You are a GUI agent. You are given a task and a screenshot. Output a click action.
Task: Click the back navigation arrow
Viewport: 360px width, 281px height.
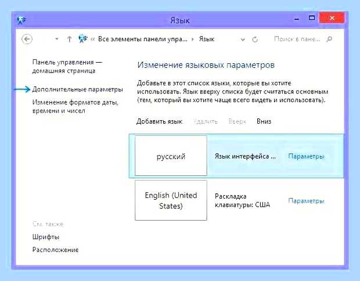27,39
